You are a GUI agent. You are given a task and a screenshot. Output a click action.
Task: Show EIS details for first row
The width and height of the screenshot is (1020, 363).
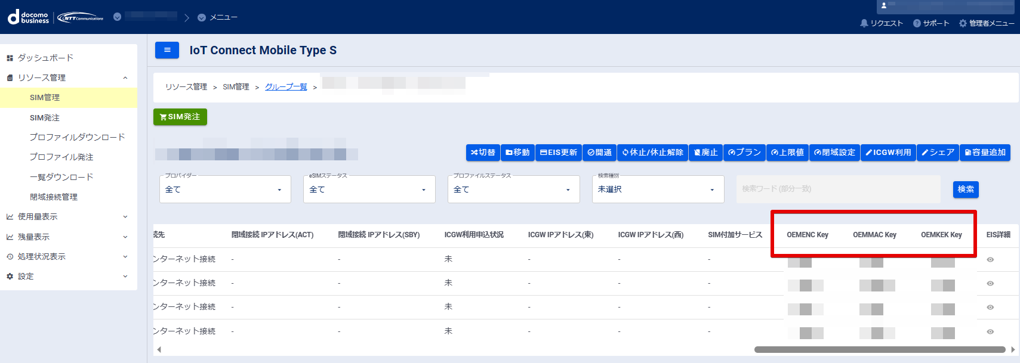[x=990, y=259]
